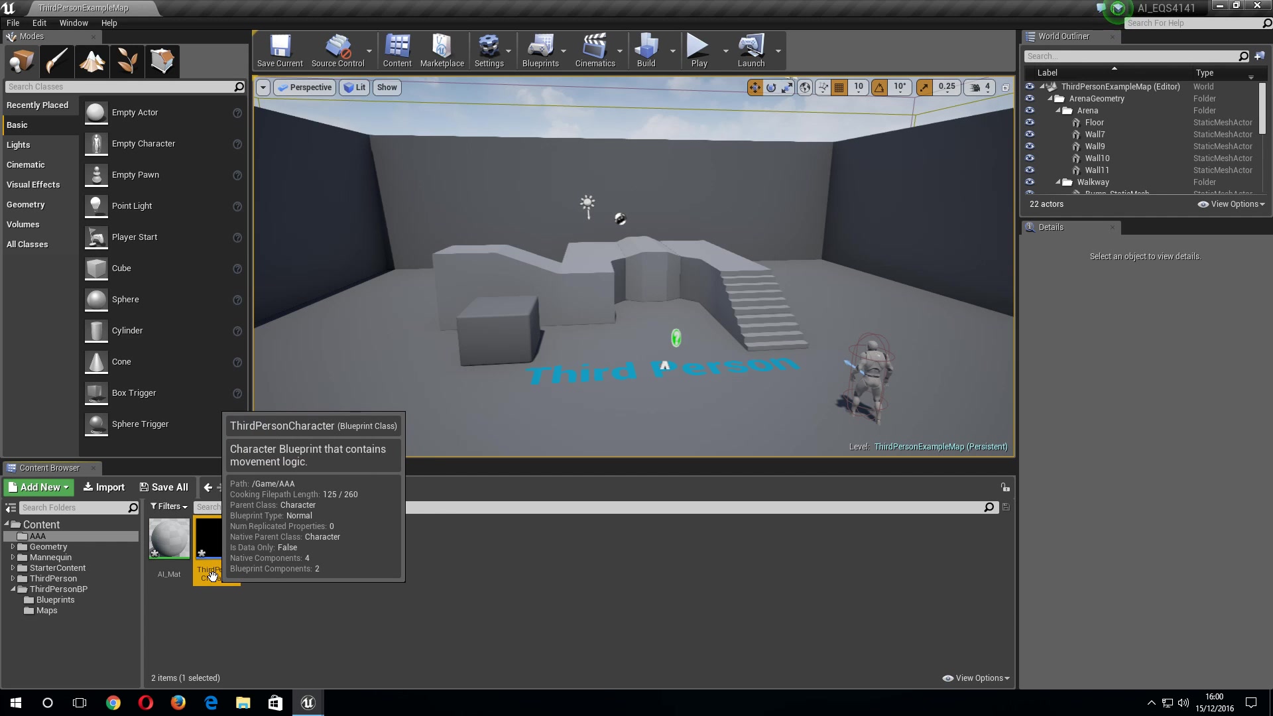Click the Save All button
Viewport: 1273px width, 716px height.
click(x=164, y=487)
